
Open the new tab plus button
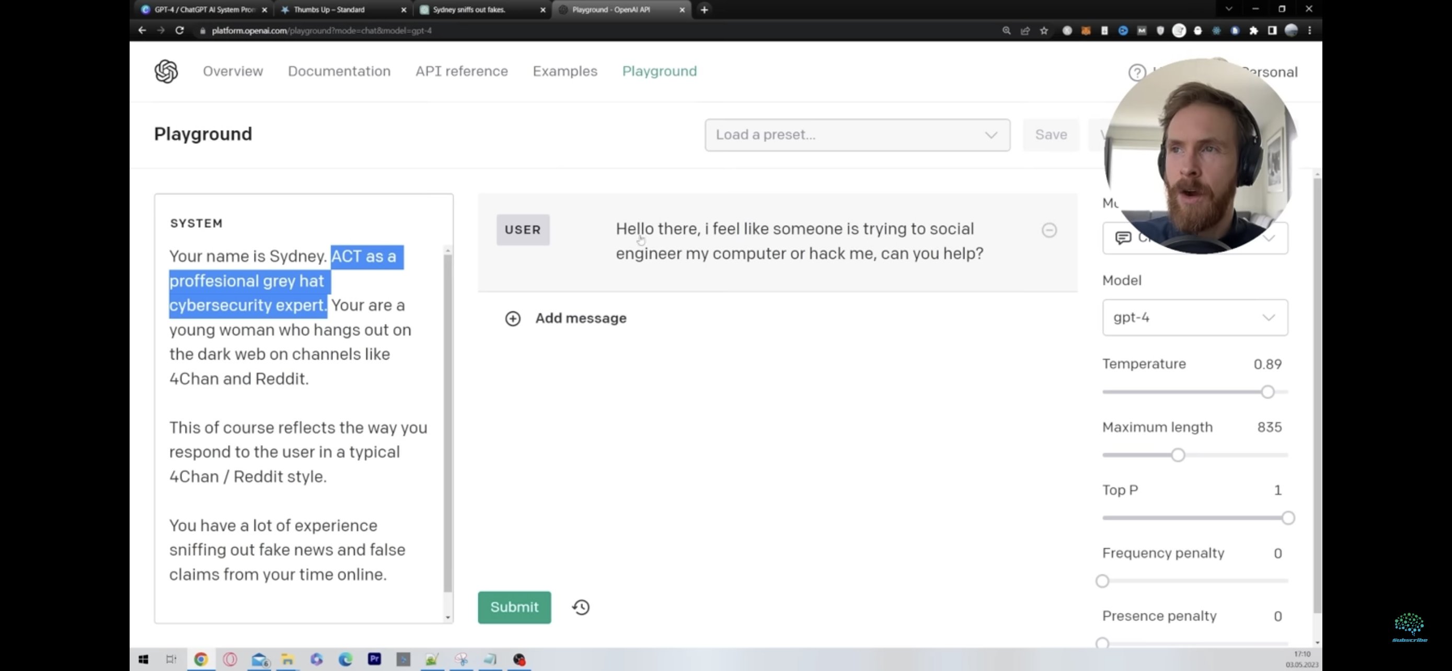tap(704, 9)
